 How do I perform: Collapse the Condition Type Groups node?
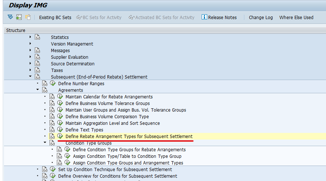(45, 142)
